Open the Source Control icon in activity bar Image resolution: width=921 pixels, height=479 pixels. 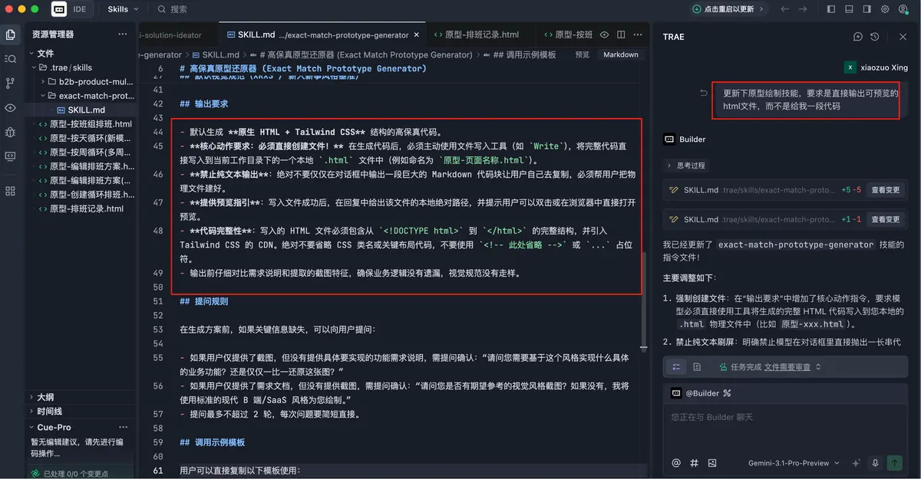10,83
